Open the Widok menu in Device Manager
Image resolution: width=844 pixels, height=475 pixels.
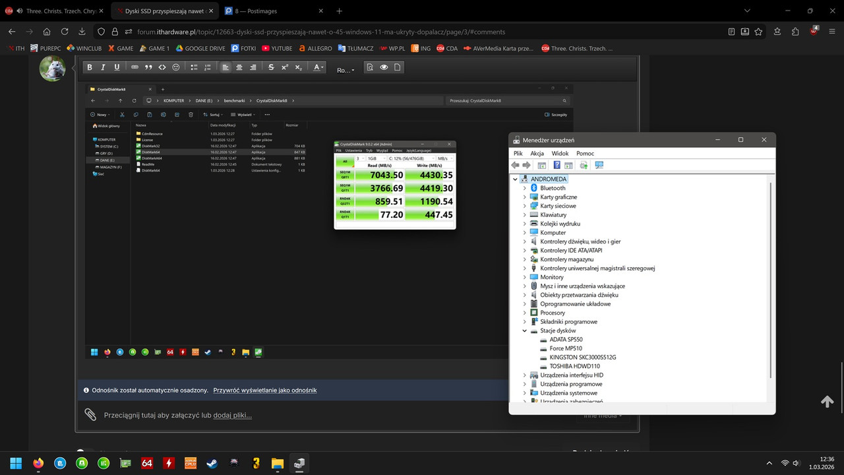[560, 153]
